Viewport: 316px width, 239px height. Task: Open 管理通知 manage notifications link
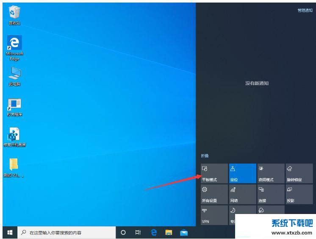[305, 10]
